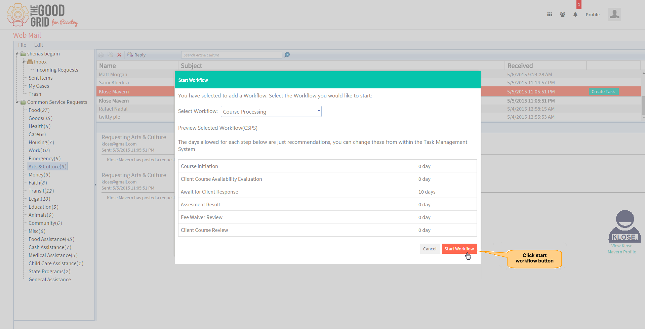Open the user avatar icon beside Profile
Viewport: 645px width, 329px height.
[614, 14]
